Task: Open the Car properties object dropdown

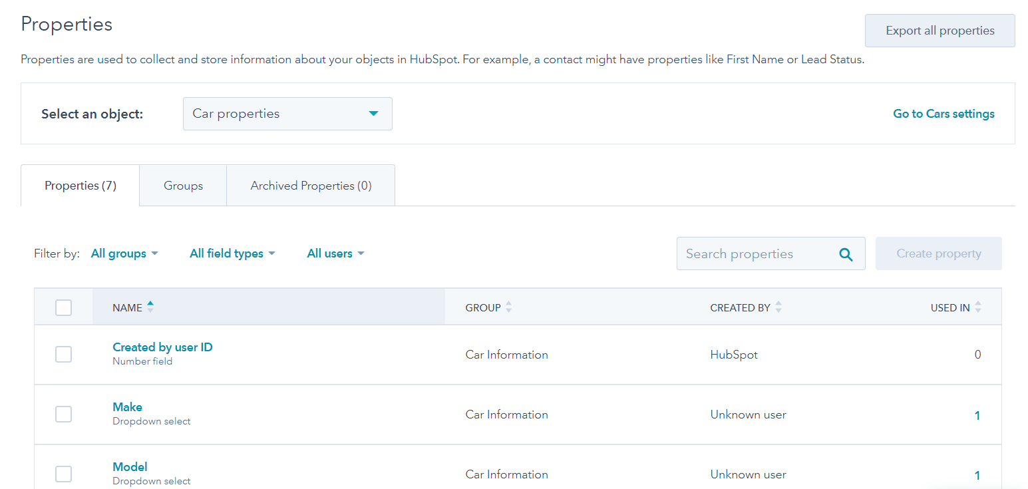Action: [287, 114]
